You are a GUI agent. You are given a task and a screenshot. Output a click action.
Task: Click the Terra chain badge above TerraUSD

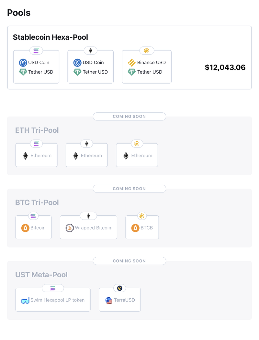[x=120, y=288]
